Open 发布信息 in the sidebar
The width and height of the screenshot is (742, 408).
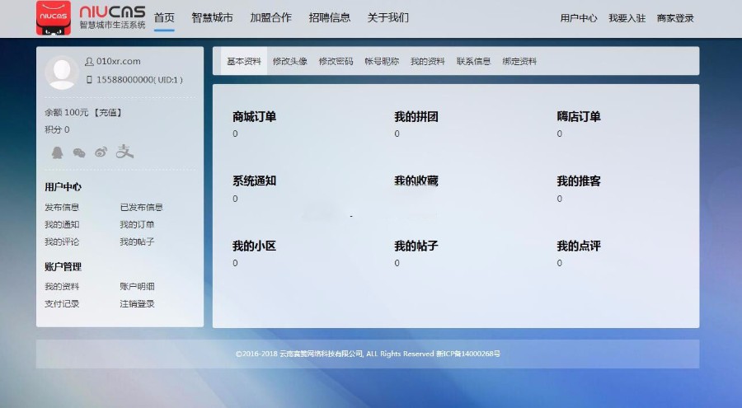pos(62,208)
